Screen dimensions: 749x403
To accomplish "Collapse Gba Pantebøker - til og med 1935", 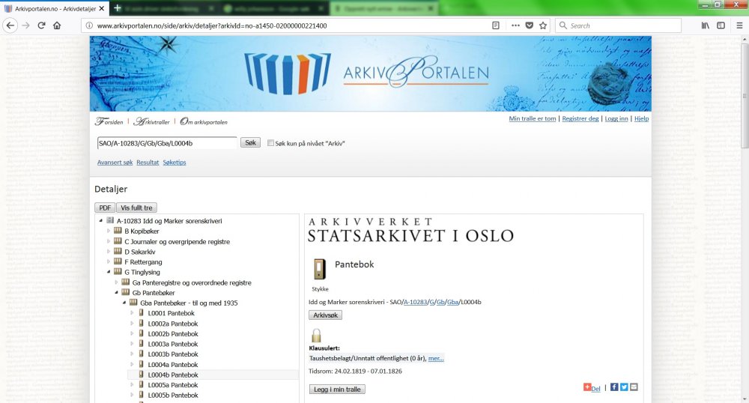I will [124, 303].
